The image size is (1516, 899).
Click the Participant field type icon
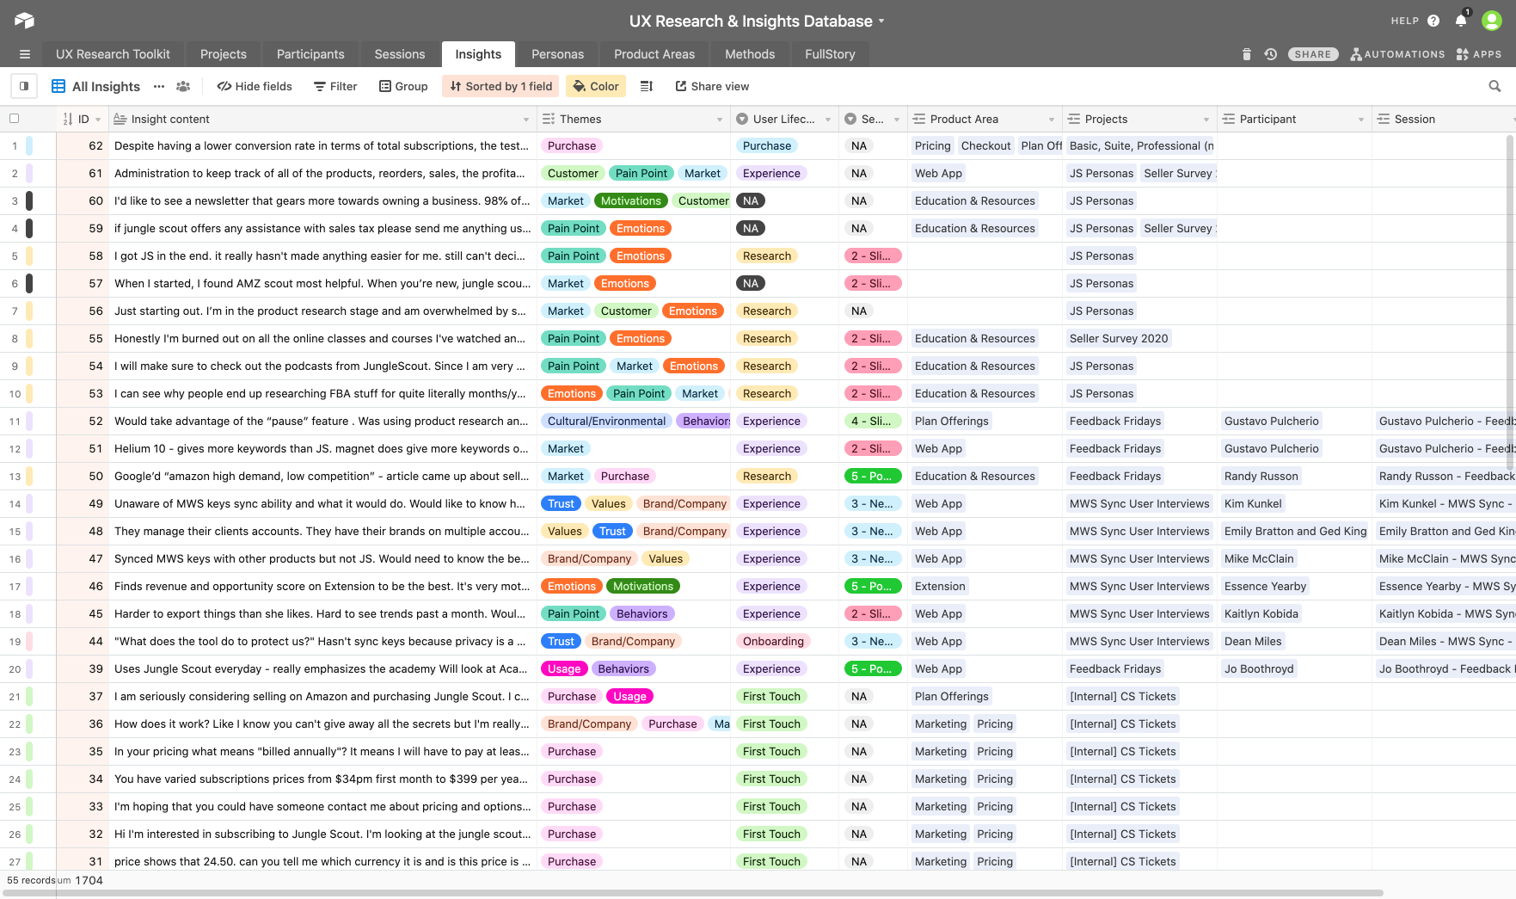(x=1229, y=119)
